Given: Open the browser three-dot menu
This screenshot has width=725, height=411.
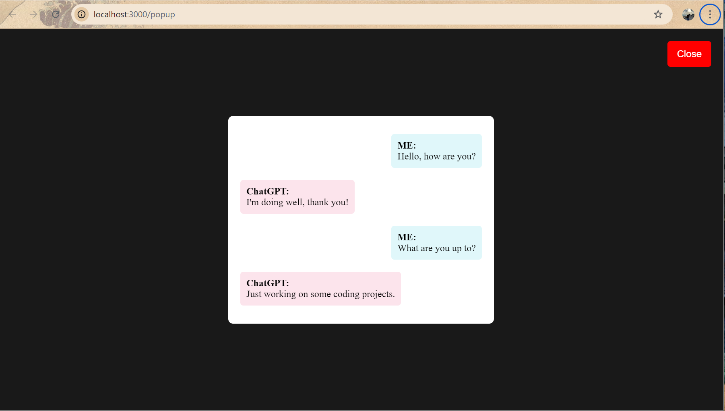Looking at the screenshot, I should 710,14.
